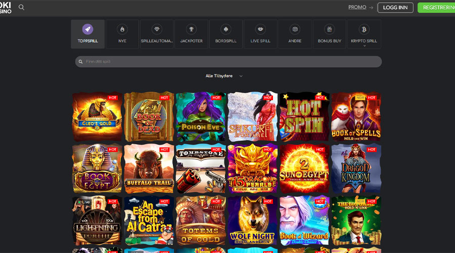The image size is (455, 253).
Task: Launch the Dragon Kingdom game
Action: (x=356, y=168)
